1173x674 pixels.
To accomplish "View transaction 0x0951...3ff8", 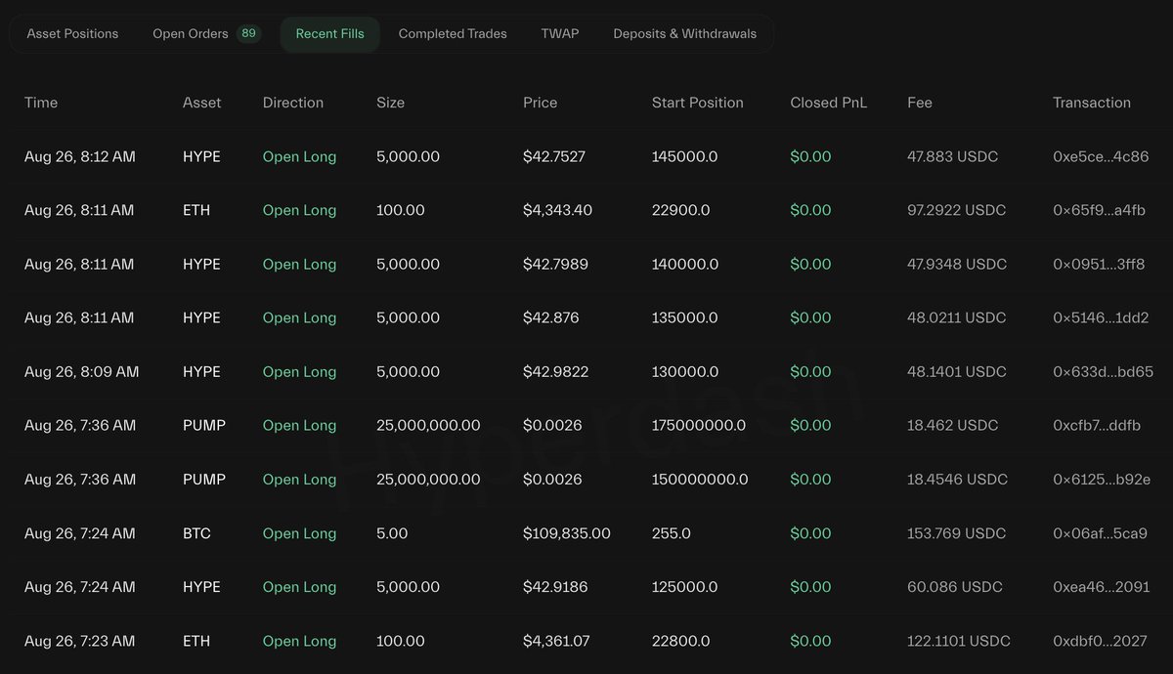I will pos(1099,264).
